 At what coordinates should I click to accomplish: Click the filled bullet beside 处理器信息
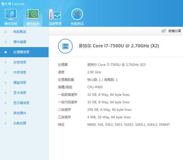tap(5, 52)
